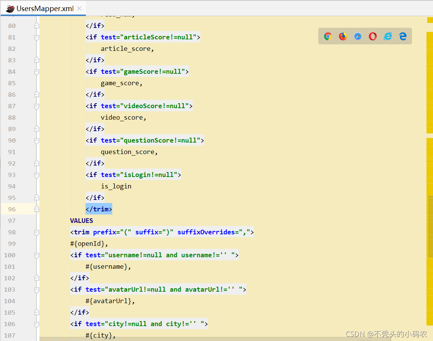Click fold end marker at line 92
The width and height of the screenshot is (433, 341).
click(x=36, y=163)
